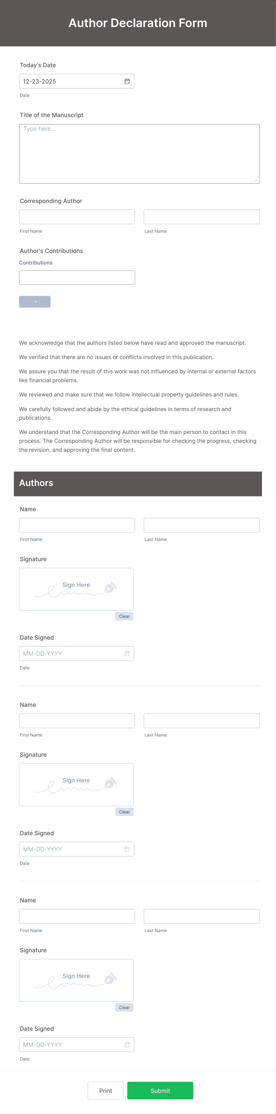Open the first Date Signed calendar icon

tap(127, 653)
